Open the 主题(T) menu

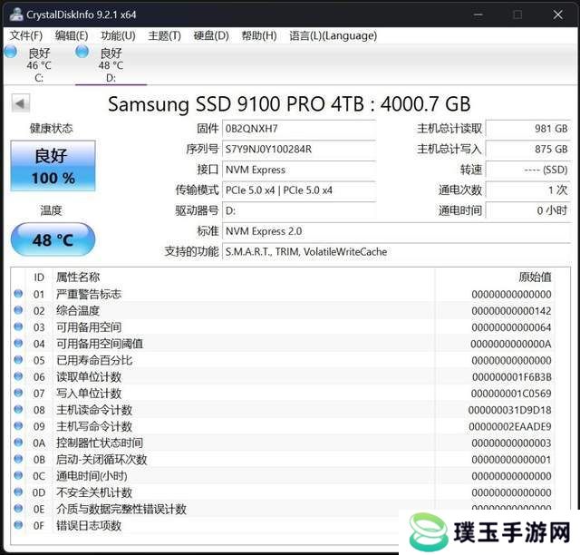[x=165, y=36]
